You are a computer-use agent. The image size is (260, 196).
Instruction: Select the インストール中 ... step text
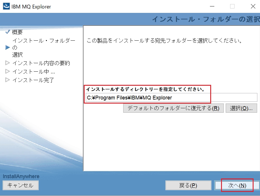[x=34, y=72]
